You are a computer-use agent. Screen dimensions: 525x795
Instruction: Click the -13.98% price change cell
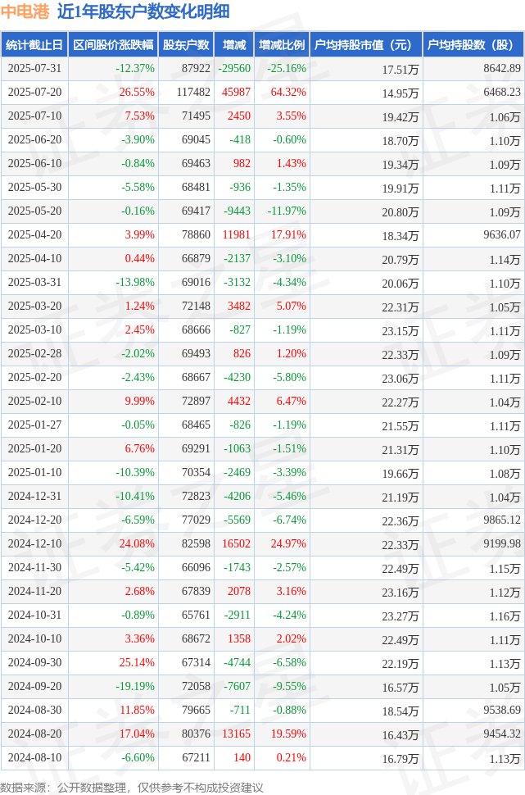coord(135,283)
